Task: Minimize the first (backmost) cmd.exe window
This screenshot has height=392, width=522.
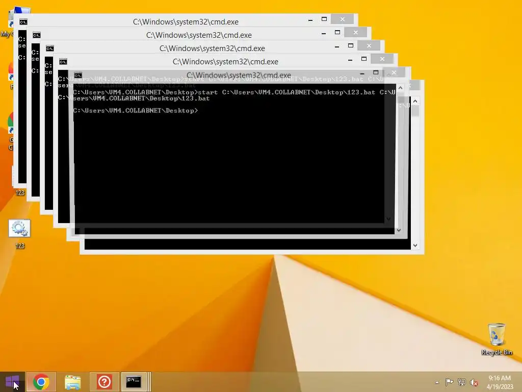Action: pyautogui.click(x=310, y=20)
